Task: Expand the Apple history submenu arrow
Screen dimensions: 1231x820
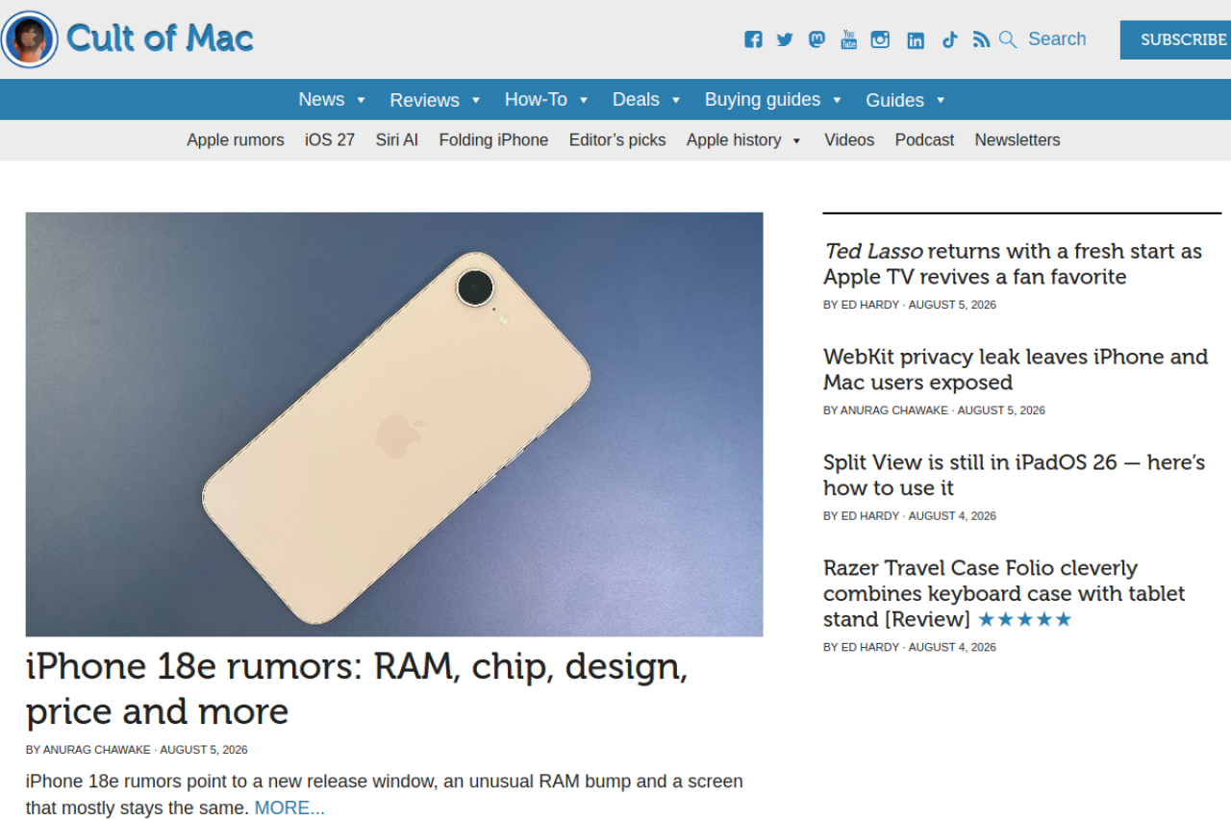Action: point(796,140)
